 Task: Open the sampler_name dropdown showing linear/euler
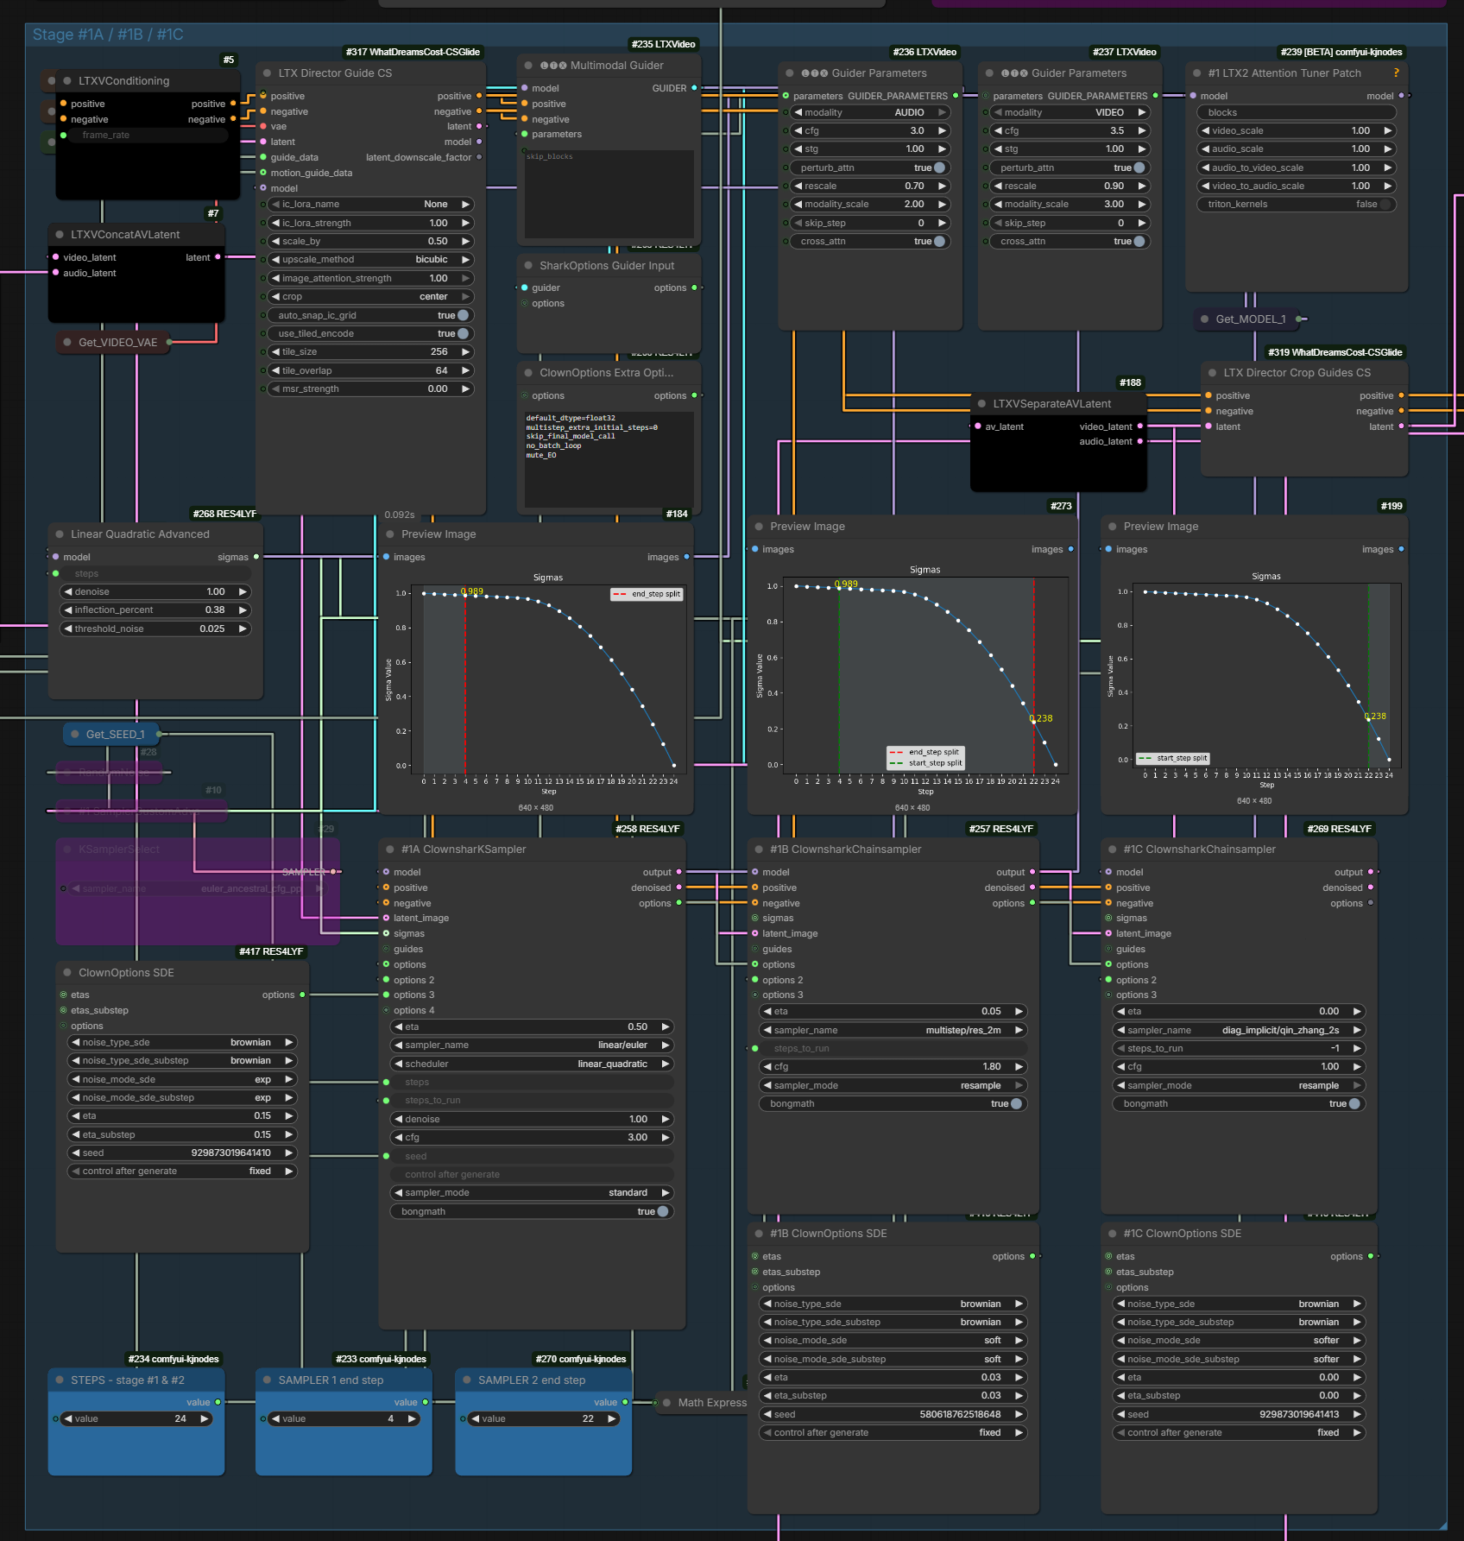click(532, 1045)
